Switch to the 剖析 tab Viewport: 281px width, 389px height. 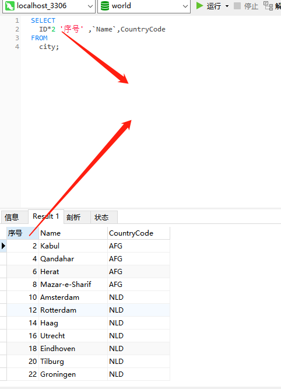77,218
